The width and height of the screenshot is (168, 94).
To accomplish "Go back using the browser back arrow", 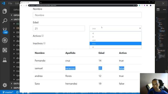I will click(21, 5).
